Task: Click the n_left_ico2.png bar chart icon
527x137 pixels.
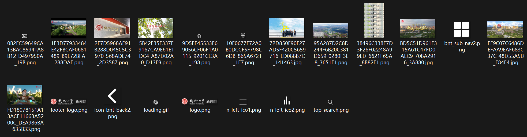Action: [x=287, y=100]
